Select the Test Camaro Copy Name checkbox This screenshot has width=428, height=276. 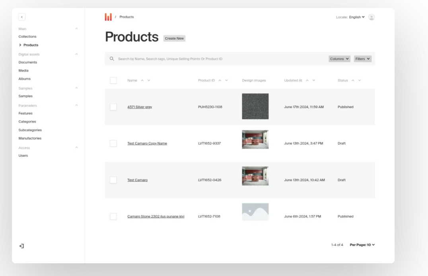[x=113, y=144]
